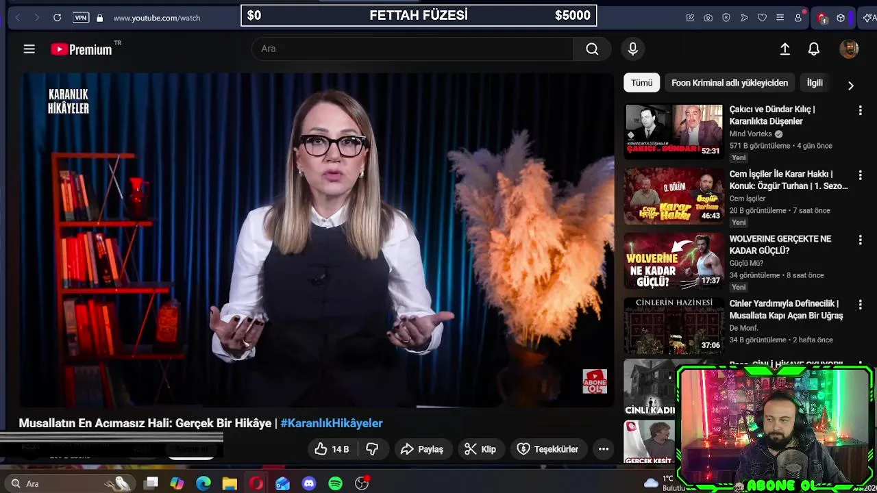Viewport: 877px width, 493px height.
Task: Open OBS Studio from the taskbar
Action: [362, 483]
